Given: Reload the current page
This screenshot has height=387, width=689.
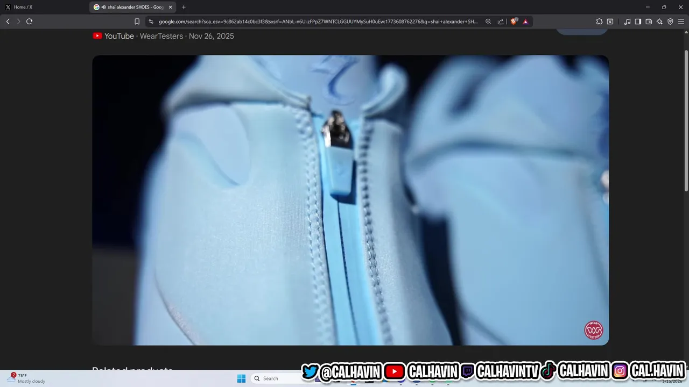Looking at the screenshot, I should [x=29, y=21].
